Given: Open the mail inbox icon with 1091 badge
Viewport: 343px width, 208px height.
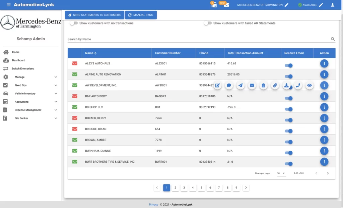Looking at the screenshot, I should click(226, 5).
